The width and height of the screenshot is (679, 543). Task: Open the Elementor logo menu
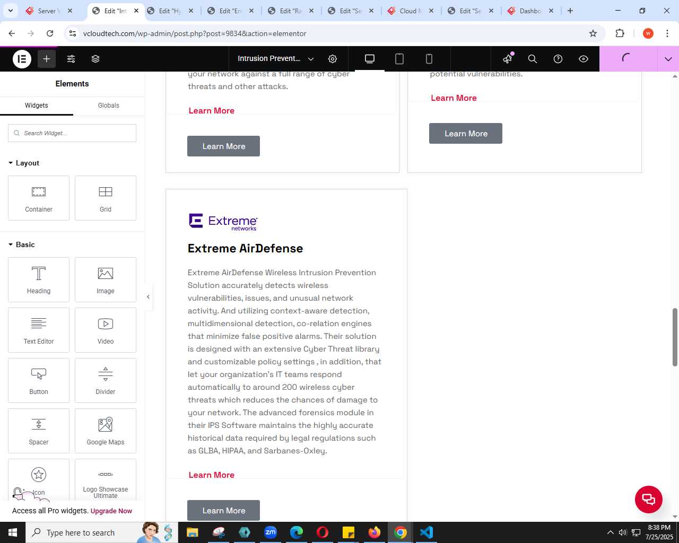[x=22, y=59]
